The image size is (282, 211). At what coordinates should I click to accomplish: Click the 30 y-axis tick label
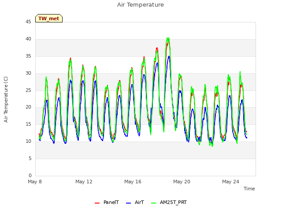point(28,73)
